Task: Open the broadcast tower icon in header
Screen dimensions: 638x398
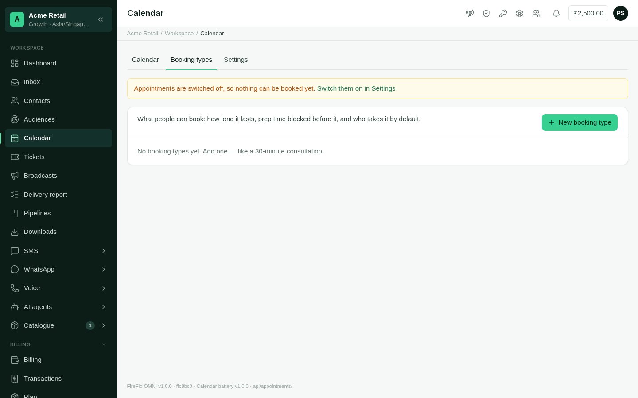Action: tap(470, 13)
